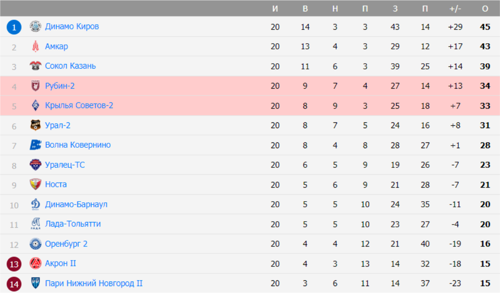500x293 pixels.
Task: Open the Лада-Тольятти team link
Action: [x=73, y=224]
